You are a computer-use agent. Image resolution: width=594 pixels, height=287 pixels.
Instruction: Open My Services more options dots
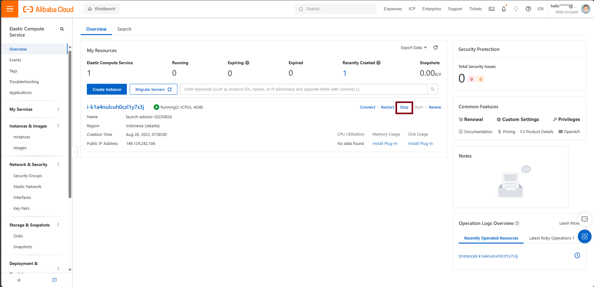tap(58, 109)
